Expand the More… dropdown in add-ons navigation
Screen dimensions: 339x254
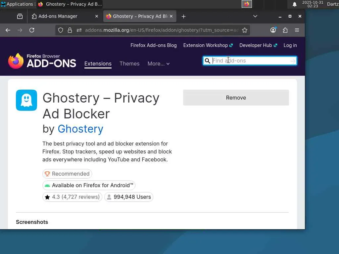coord(159,64)
